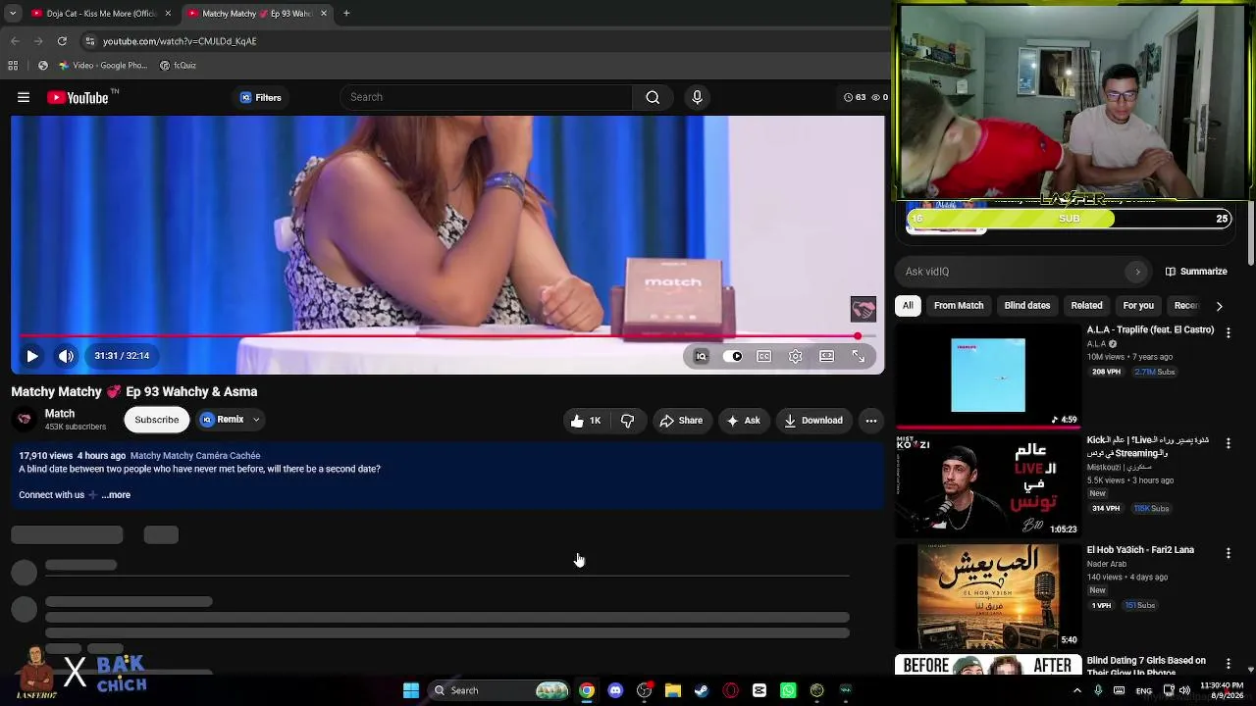Focus the YouTube search field
Viewport: 1256px width, 706px height.
pyautogui.click(x=489, y=97)
